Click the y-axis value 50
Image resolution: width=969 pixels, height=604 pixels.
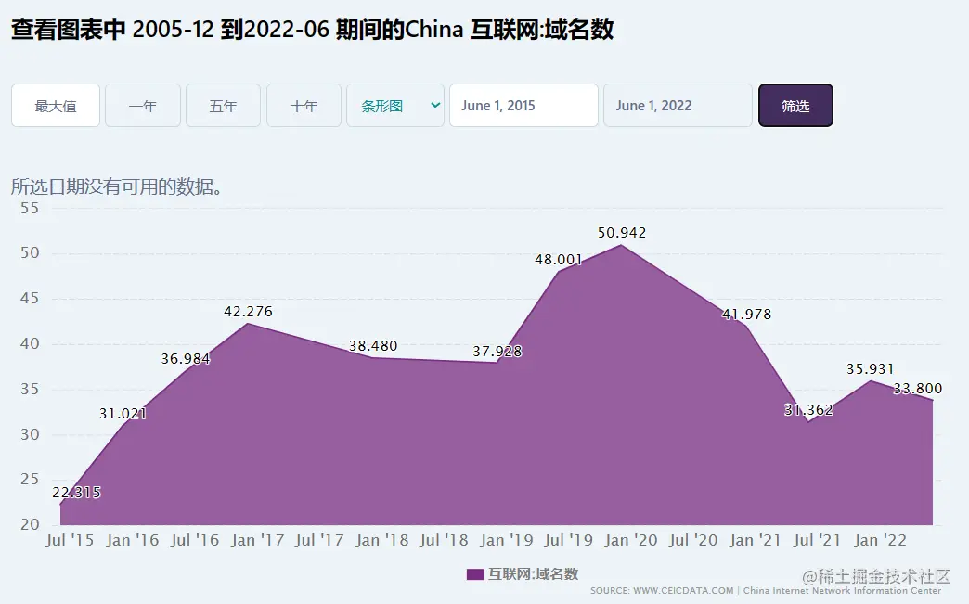pos(30,253)
